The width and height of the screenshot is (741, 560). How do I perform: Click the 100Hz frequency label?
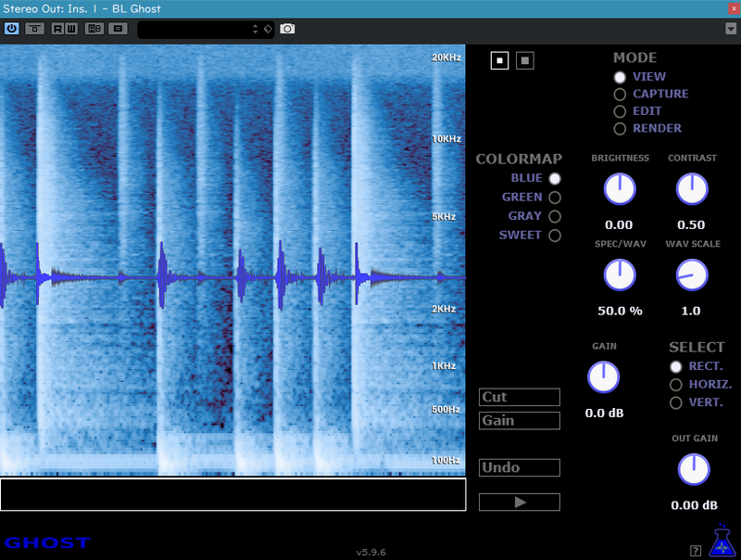(x=446, y=460)
